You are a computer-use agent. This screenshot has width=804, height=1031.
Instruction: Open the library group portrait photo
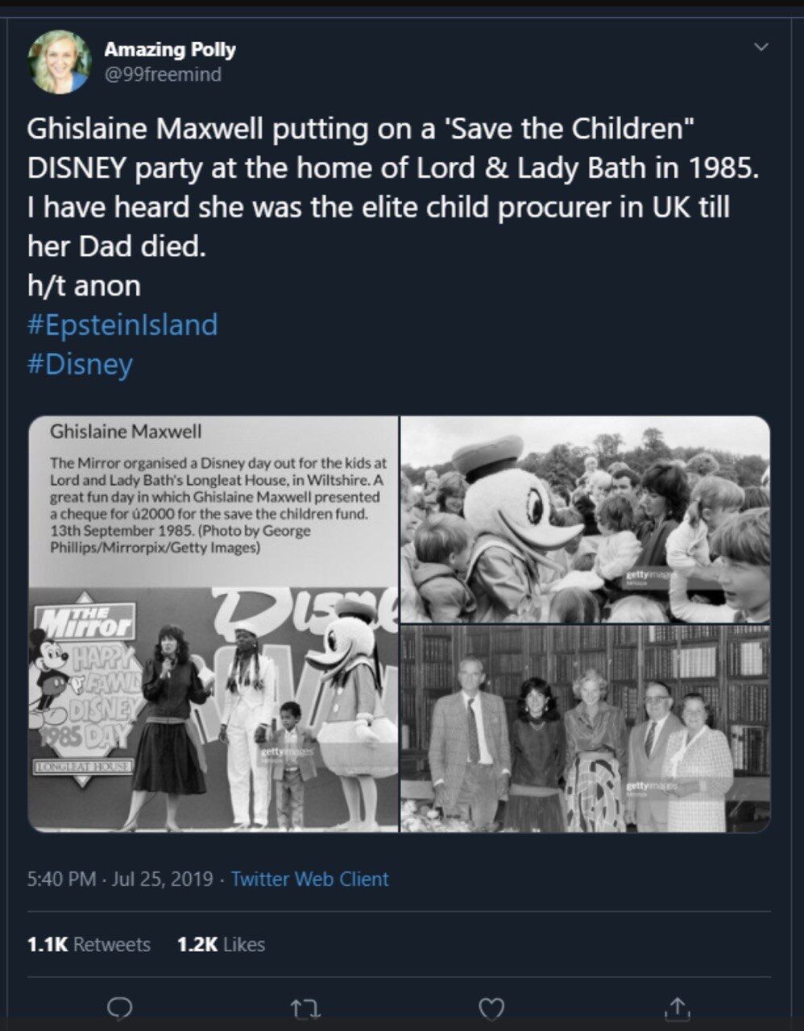[585, 729]
